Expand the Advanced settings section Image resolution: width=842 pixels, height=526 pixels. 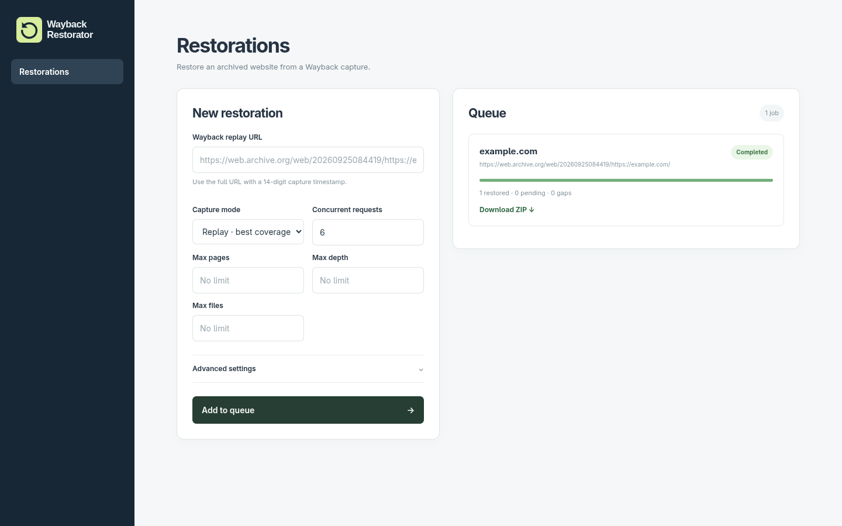pos(308,369)
